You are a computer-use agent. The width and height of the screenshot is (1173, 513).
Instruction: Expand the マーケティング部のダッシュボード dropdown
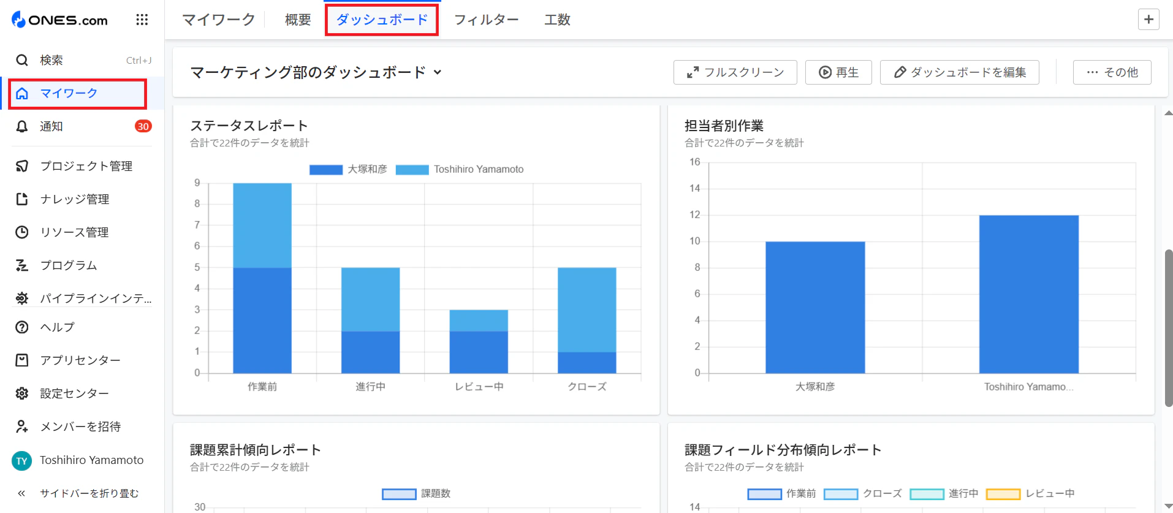pyautogui.click(x=316, y=72)
